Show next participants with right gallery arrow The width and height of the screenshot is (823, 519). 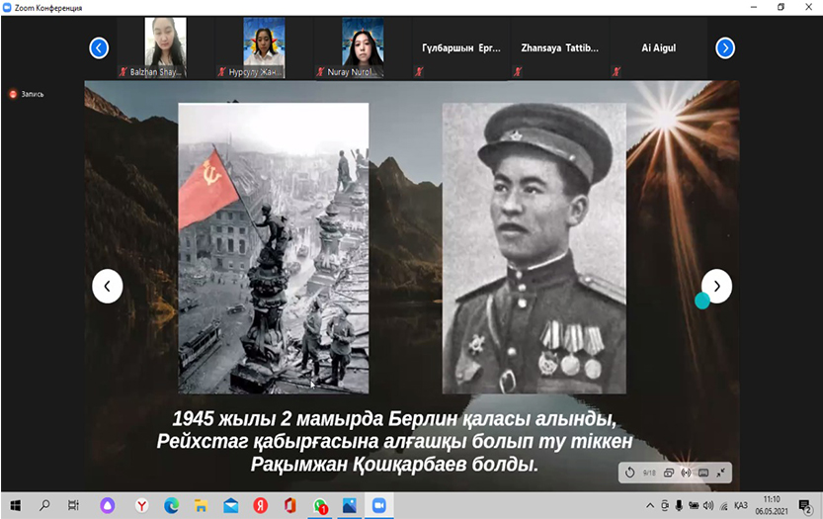point(725,47)
